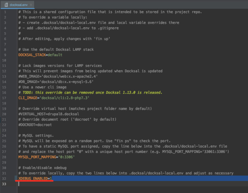Click the TODO comment about Docksal 1.13.0
The image size is (248, 193).
tap(90, 93)
